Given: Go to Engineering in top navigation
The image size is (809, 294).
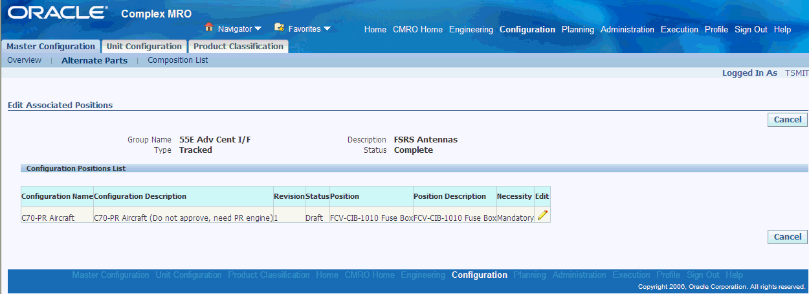Looking at the screenshot, I should pos(471,30).
